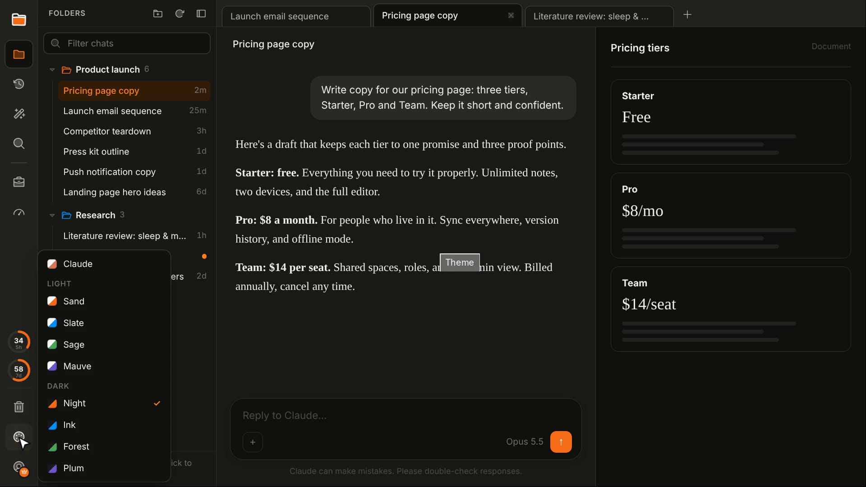Open the trash bin icon
The height and width of the screenshot is (487, 866).
[x=18, y=407]
